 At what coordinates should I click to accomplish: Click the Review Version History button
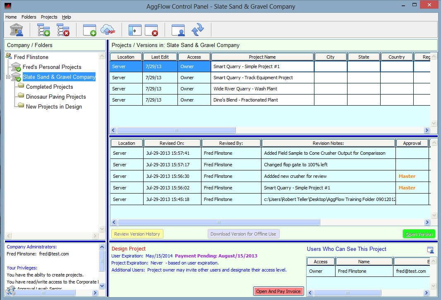pyautogui.click(x=137, y=234)
